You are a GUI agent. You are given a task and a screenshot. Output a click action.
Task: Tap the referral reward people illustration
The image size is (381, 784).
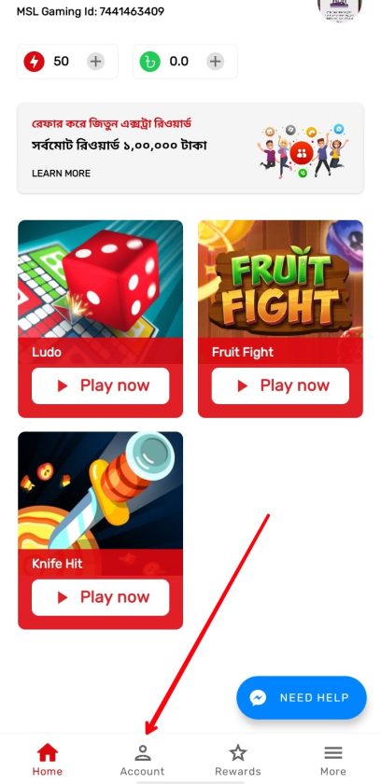303,151
